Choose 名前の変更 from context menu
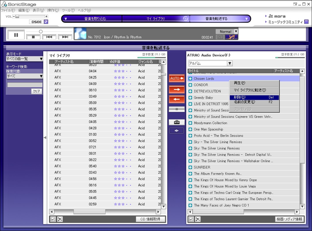 point(254,102)
